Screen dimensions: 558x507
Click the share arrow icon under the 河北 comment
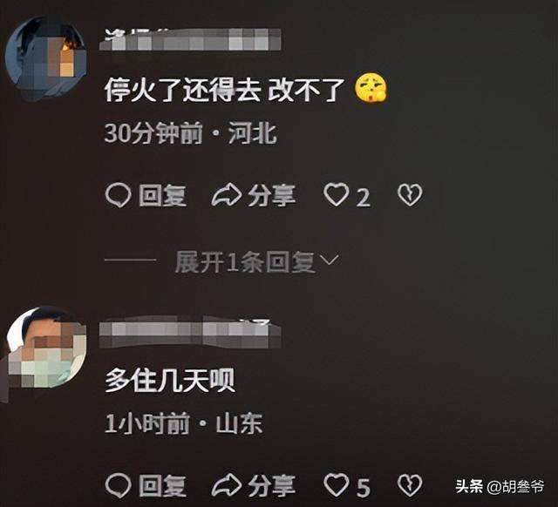point(227,195)
